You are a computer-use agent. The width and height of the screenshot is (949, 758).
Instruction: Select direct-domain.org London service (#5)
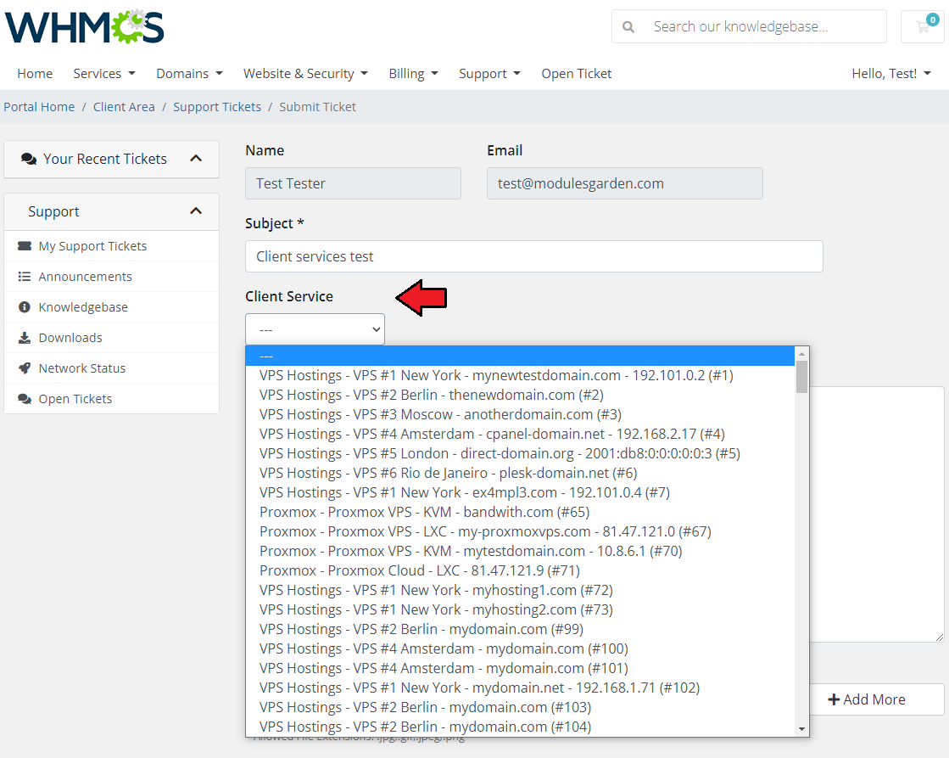[520, 453]
